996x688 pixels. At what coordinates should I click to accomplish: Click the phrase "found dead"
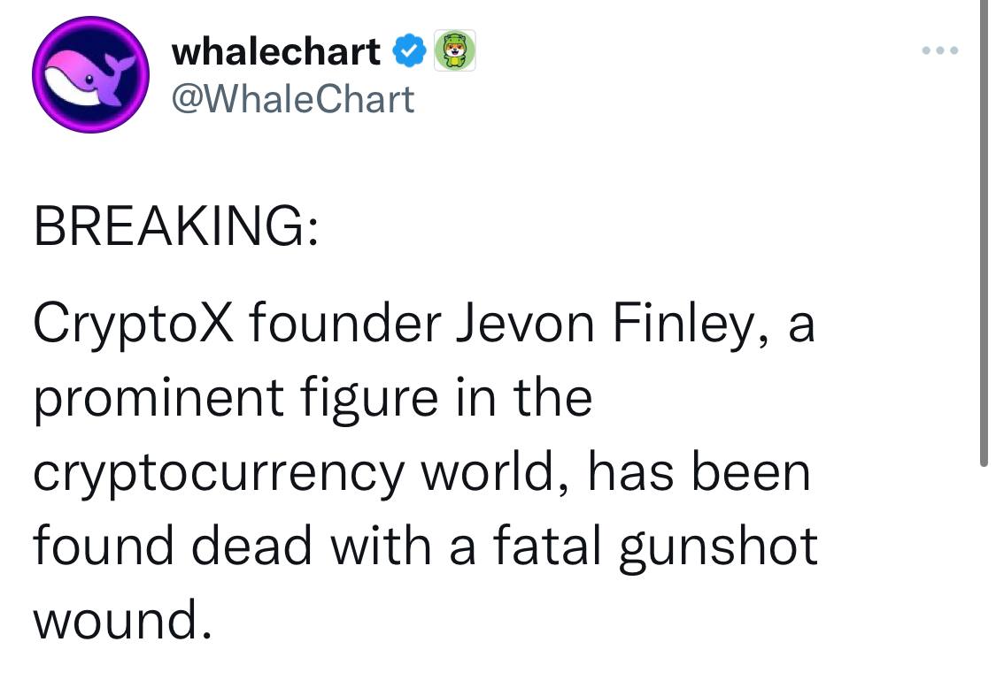click(x=174, y=547)
